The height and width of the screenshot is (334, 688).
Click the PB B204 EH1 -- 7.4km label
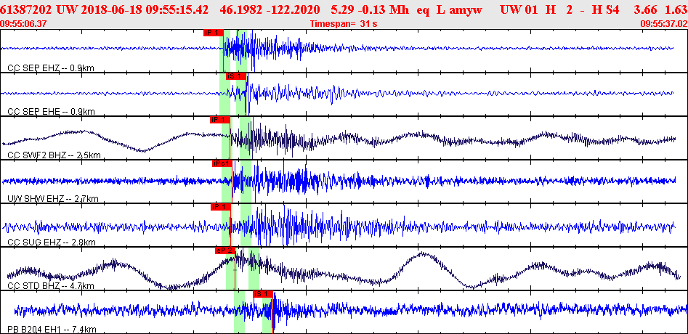[x=52, y=329]
